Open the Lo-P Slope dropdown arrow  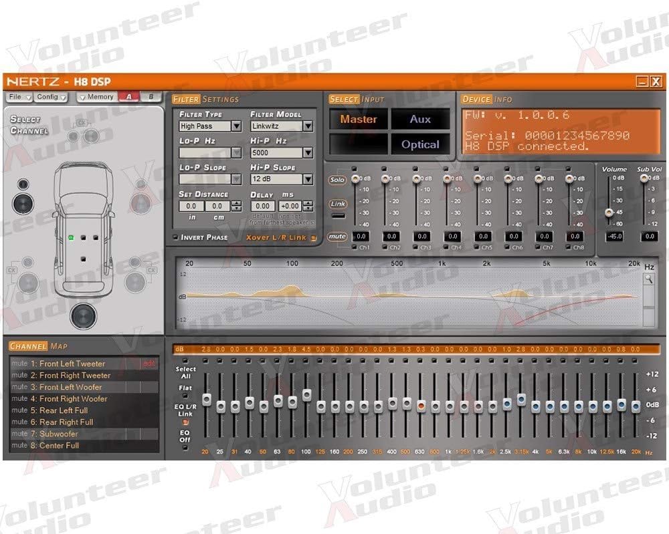tap(236, 179)
